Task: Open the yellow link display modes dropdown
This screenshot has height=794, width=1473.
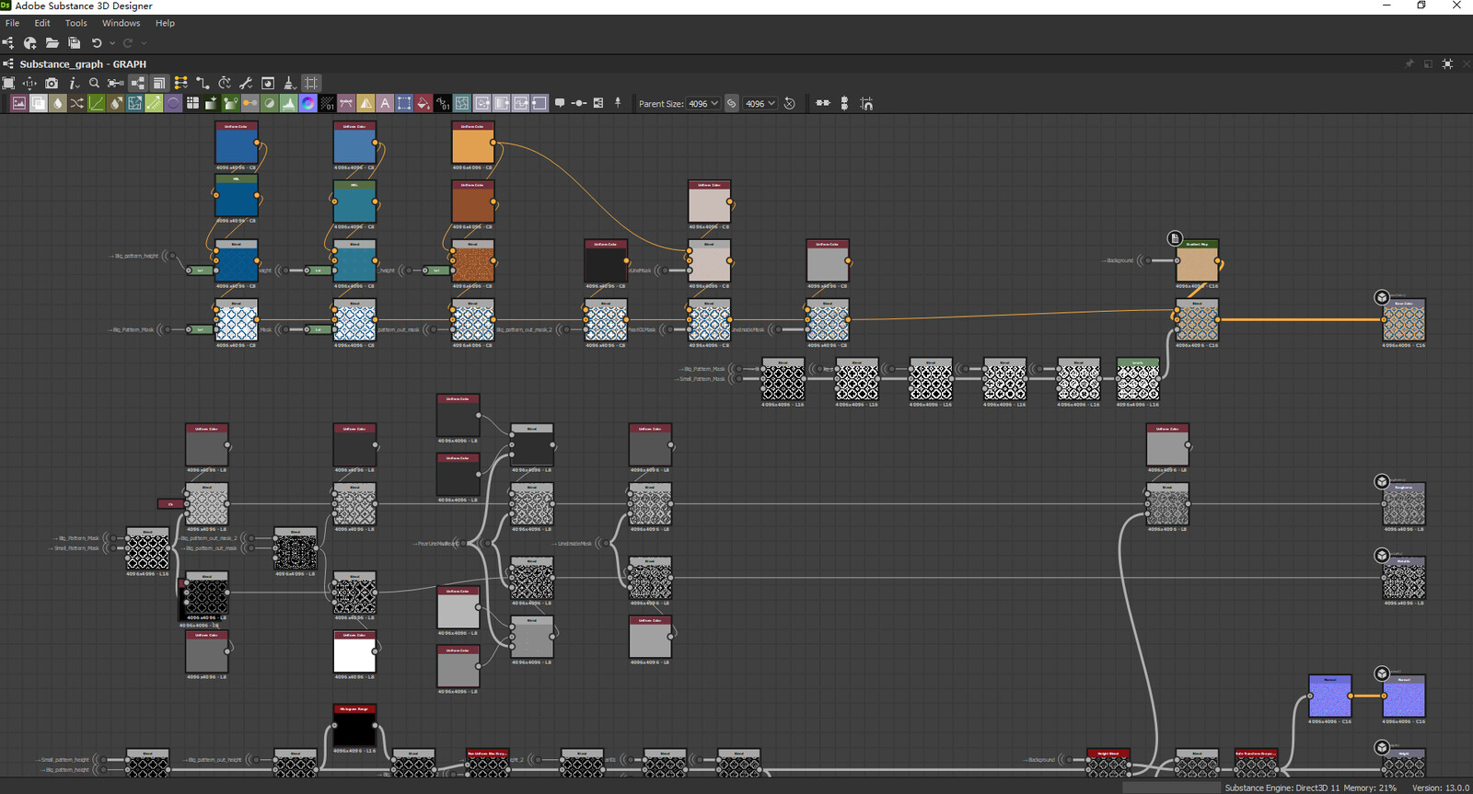Action: pyautogui.click(x=181, y=83)
